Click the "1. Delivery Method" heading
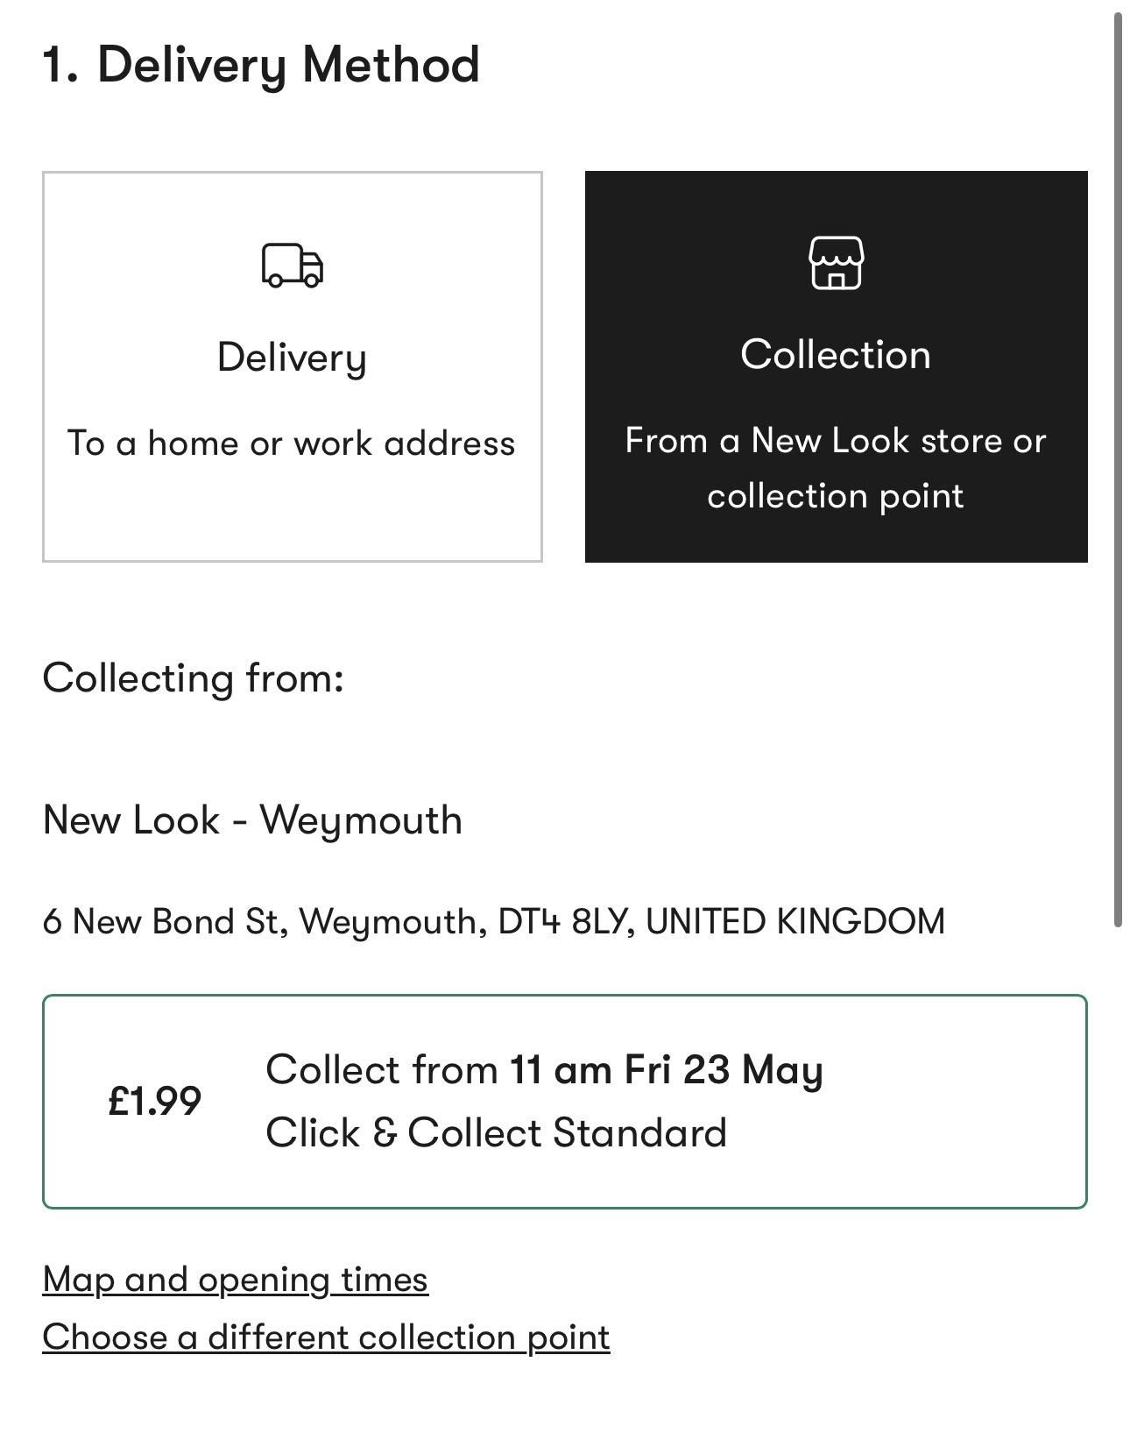 click(x=261, y=65)
